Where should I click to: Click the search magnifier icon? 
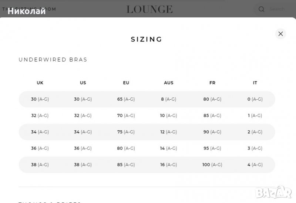pyautogui.click(x=262, y=9)
